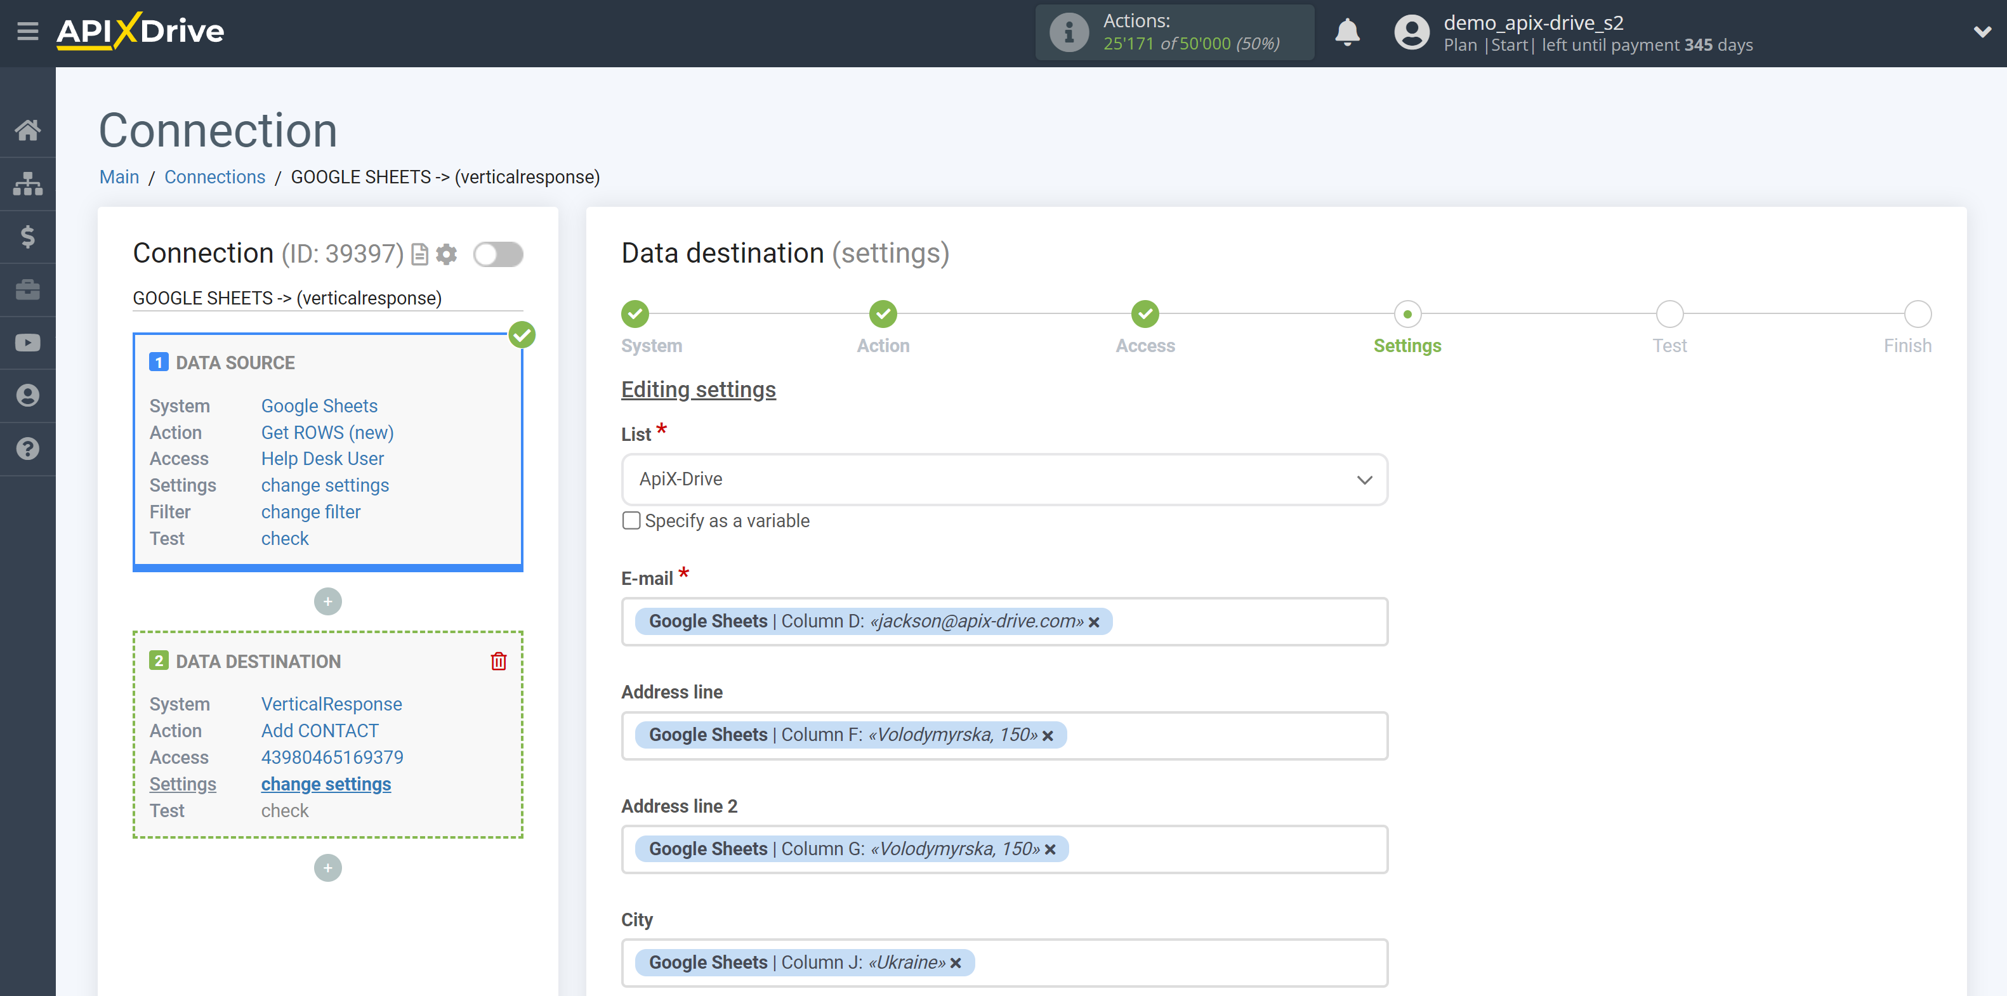The width and height of the screenshot is (2007, 996).
Task: Open Main breadcrumb link
Action: pyautogui.click(x=119, y=177)
